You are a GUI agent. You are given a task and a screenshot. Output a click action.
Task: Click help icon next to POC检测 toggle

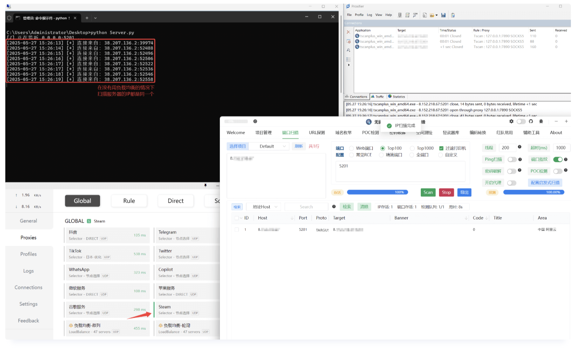(566, 171)
